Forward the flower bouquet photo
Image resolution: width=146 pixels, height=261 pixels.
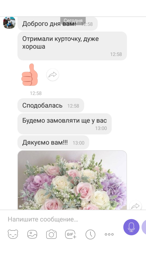[x=135, y=206]
